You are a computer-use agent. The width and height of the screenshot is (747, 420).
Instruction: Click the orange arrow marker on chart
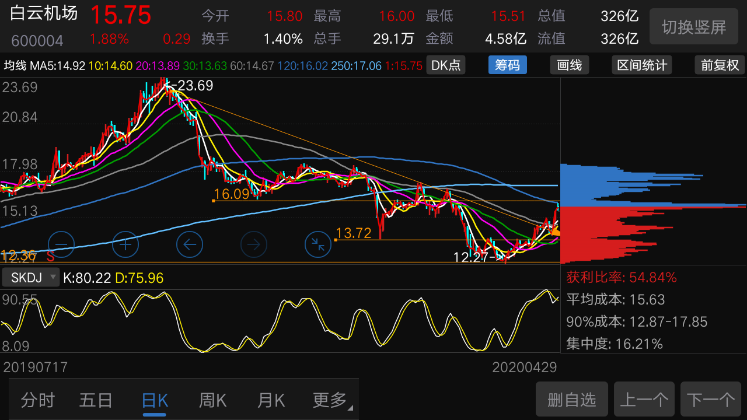pyautogui.click(x=555, y=232)
